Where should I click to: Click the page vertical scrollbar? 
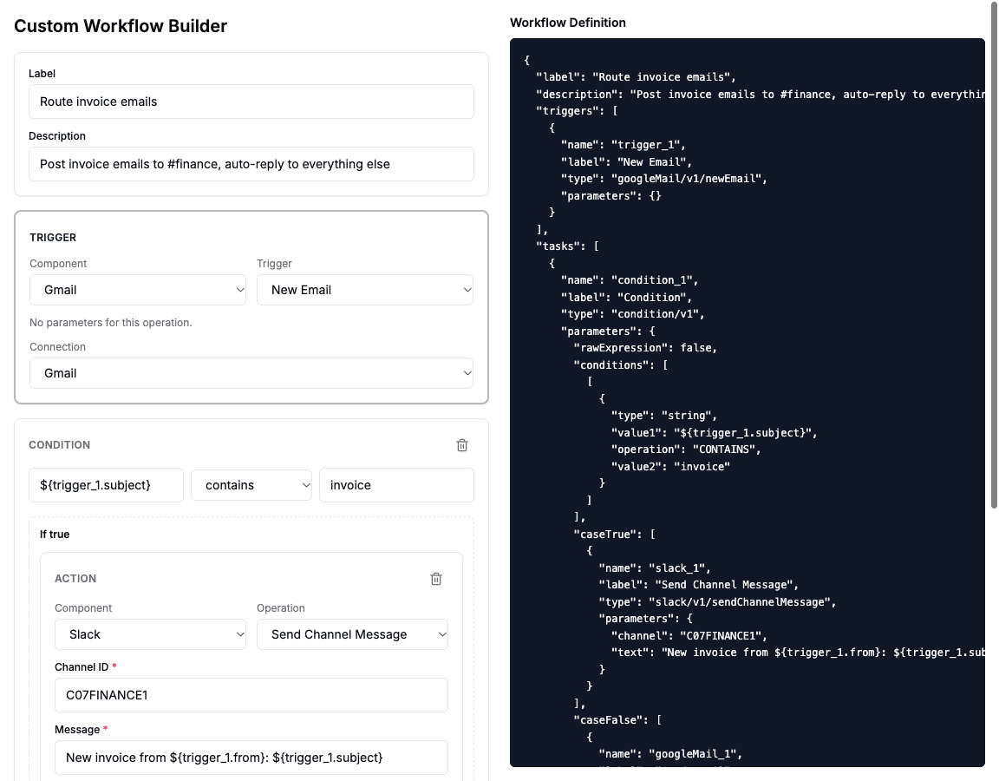[994, 255]
